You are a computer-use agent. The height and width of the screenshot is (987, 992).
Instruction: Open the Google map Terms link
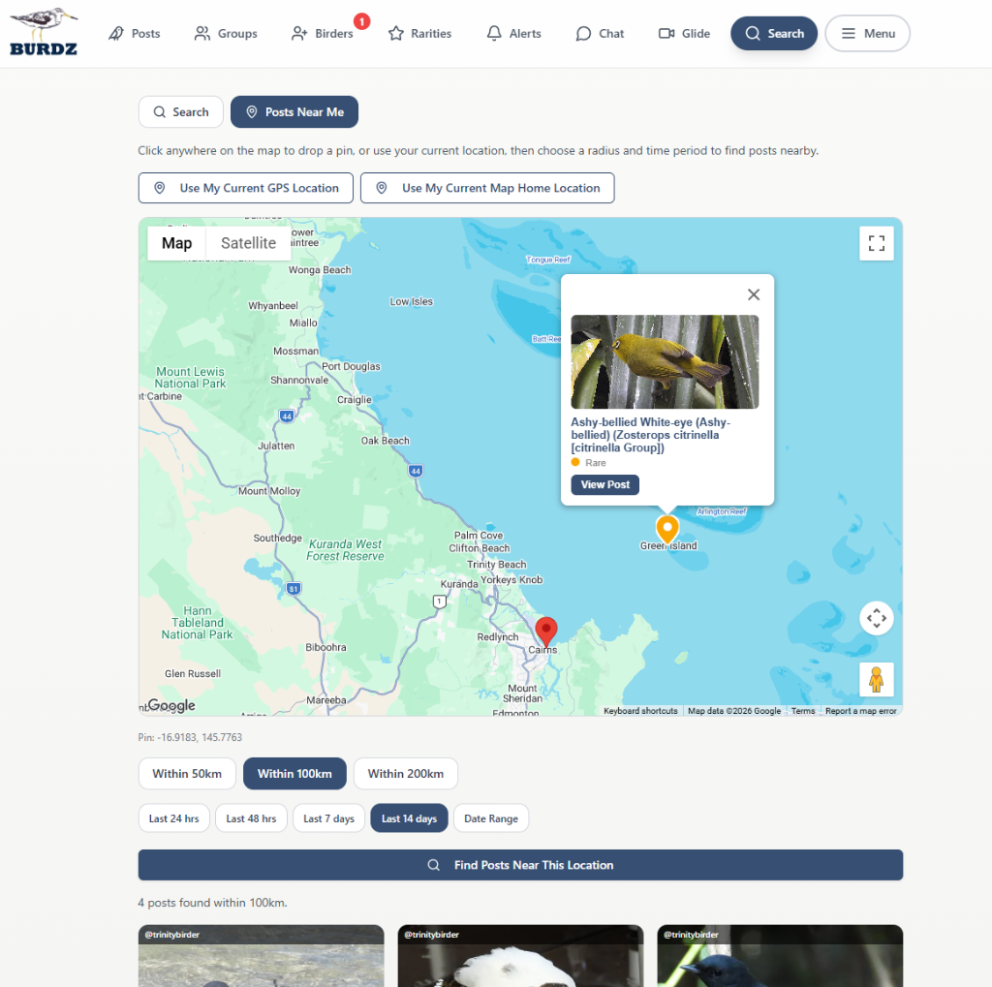[803, 711]
